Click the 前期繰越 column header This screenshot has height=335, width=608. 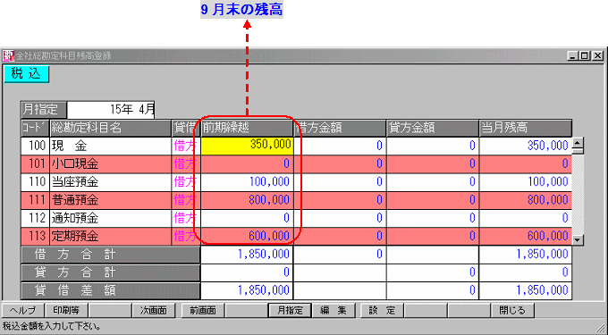[x=247, y=128]
